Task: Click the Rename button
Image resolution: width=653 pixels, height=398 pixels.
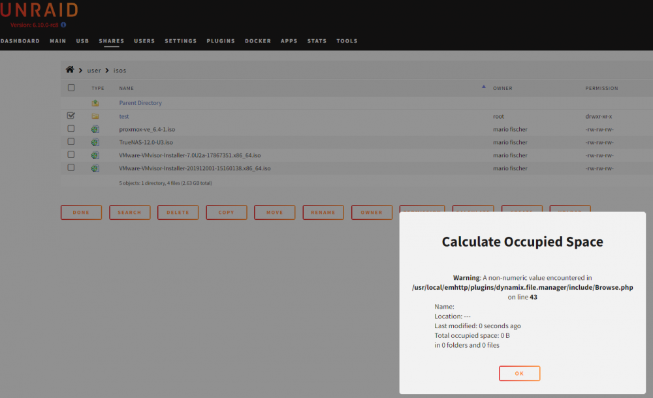Action: click(323, 212)
